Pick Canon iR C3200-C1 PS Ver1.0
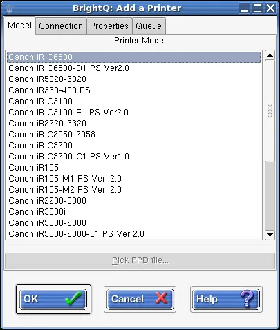This screenshot has width=280, height=330. (x=134, y=157)
